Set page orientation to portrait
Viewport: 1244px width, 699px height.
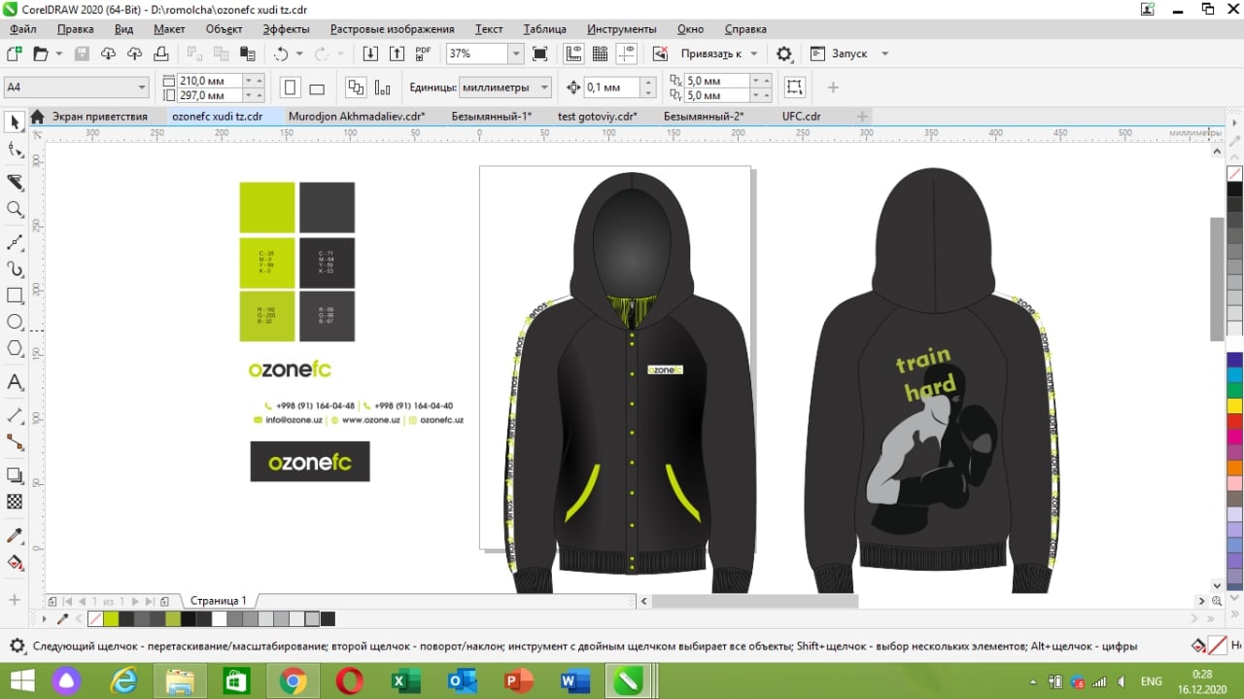tap(290, 87)
